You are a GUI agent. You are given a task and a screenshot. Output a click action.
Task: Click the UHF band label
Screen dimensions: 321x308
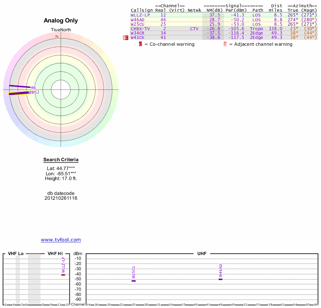point(202,253)
